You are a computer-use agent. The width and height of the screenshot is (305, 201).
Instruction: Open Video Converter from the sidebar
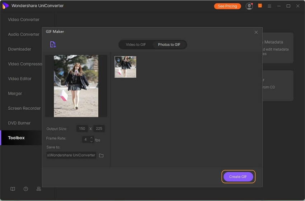(x=24, y=20)
